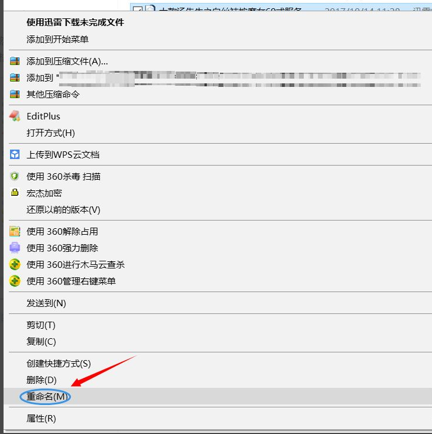Click the yellow lock icon for 宏杰加密
The width and height of the screenshot is (432, 434).
pyautogui.click(x=15, y=193)
